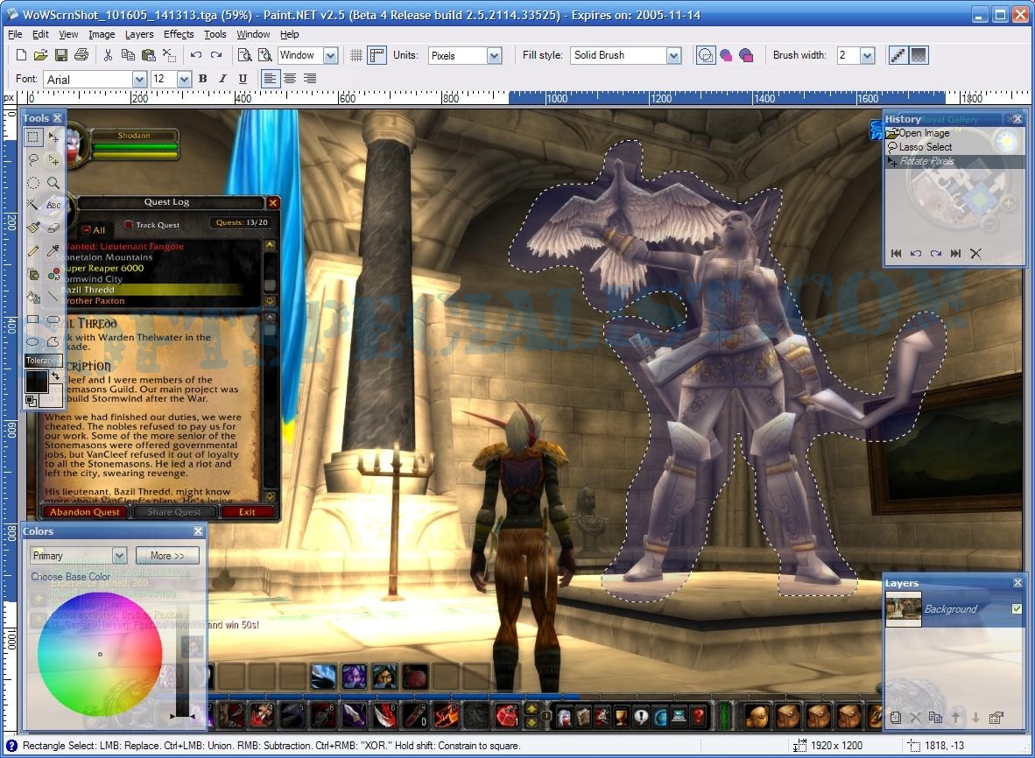Image resolution: width=1035 pixels, height=758 pixels.
Task: Select Lasso Select entry in History
Action: (x=925, y=147)
